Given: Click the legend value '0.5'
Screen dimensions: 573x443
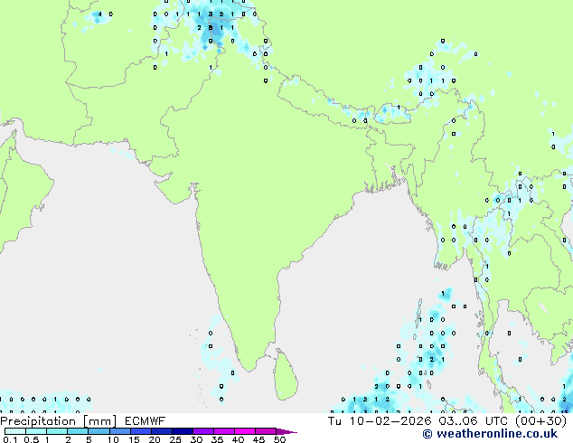Looking at the screenshot, I should (x=31, y=439).
